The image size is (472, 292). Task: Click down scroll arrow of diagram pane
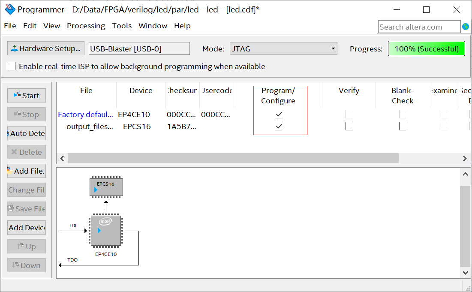(465, 273)
